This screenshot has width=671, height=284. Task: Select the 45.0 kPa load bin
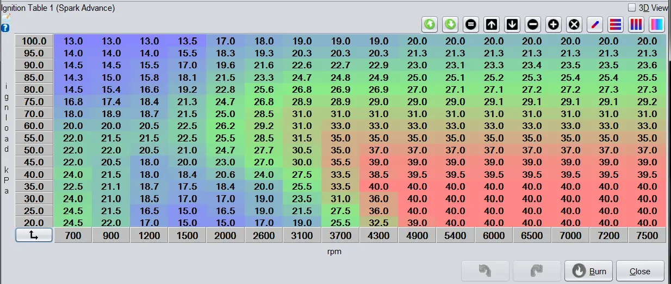pos(34,162)
